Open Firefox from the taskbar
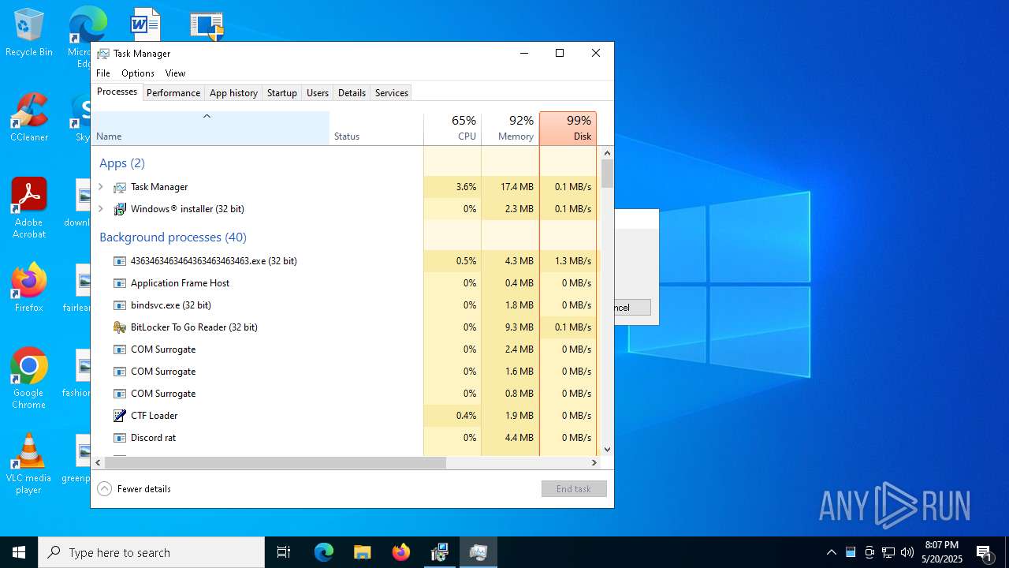Viewport: 1009px width, 568px height. click(401, 552)
